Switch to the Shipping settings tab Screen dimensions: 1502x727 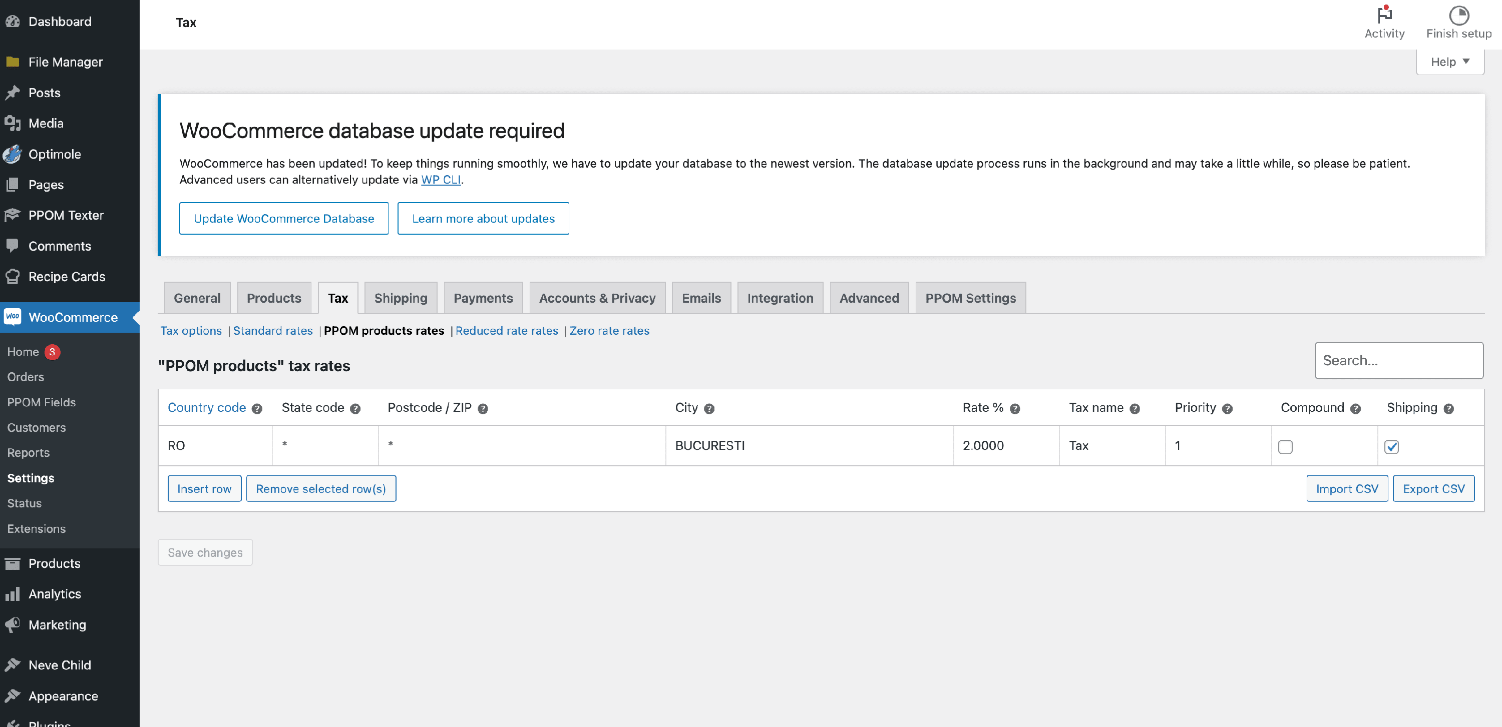[x=401, y=298]
